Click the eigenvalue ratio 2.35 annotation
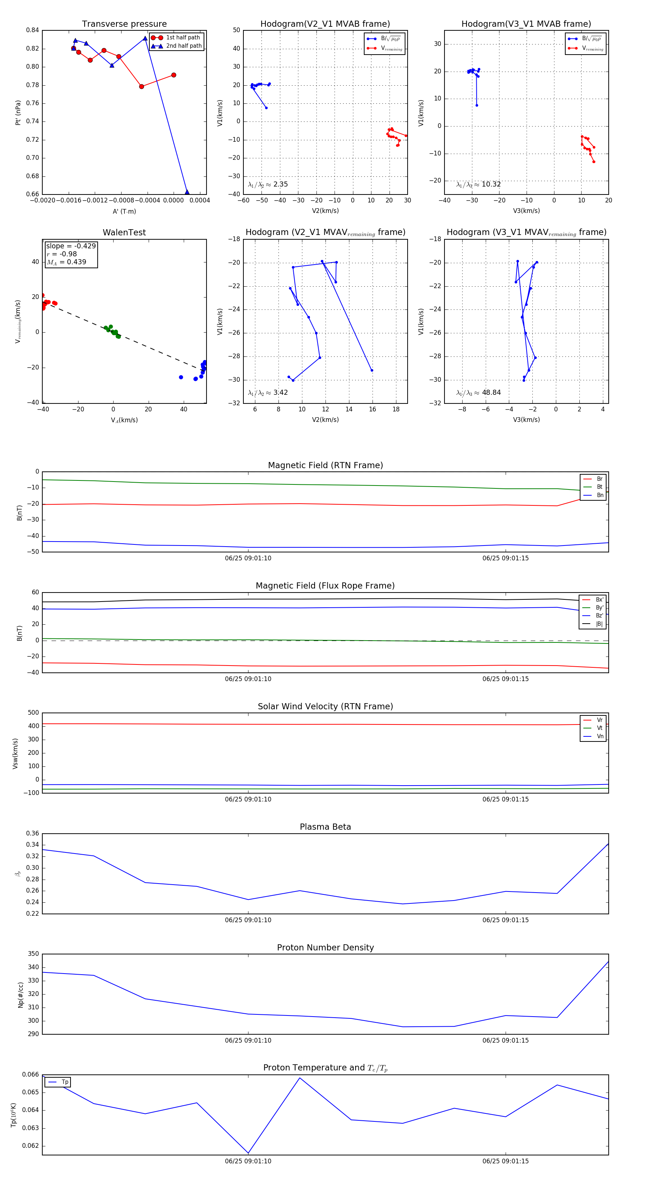This screenshot has width=651, height=1193. [268, 184]
